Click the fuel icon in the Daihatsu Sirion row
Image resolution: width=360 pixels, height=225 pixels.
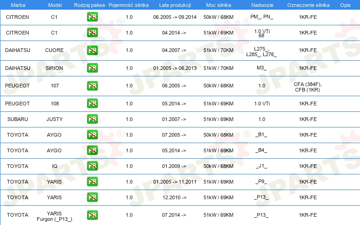(92, 68)
